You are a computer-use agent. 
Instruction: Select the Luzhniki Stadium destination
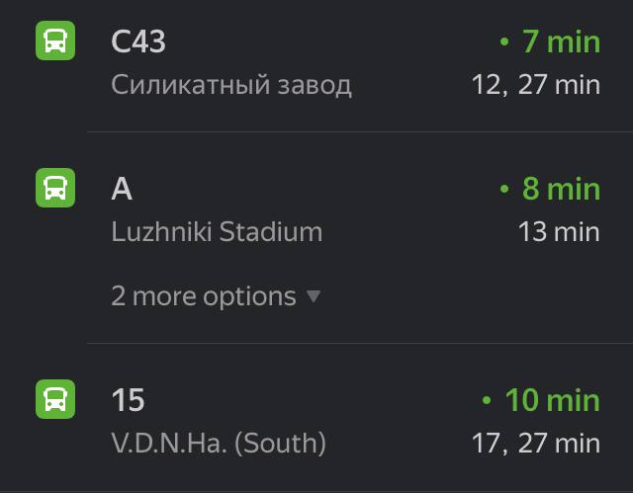coord(217,232)
